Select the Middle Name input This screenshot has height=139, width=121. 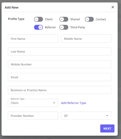(86, 39)
